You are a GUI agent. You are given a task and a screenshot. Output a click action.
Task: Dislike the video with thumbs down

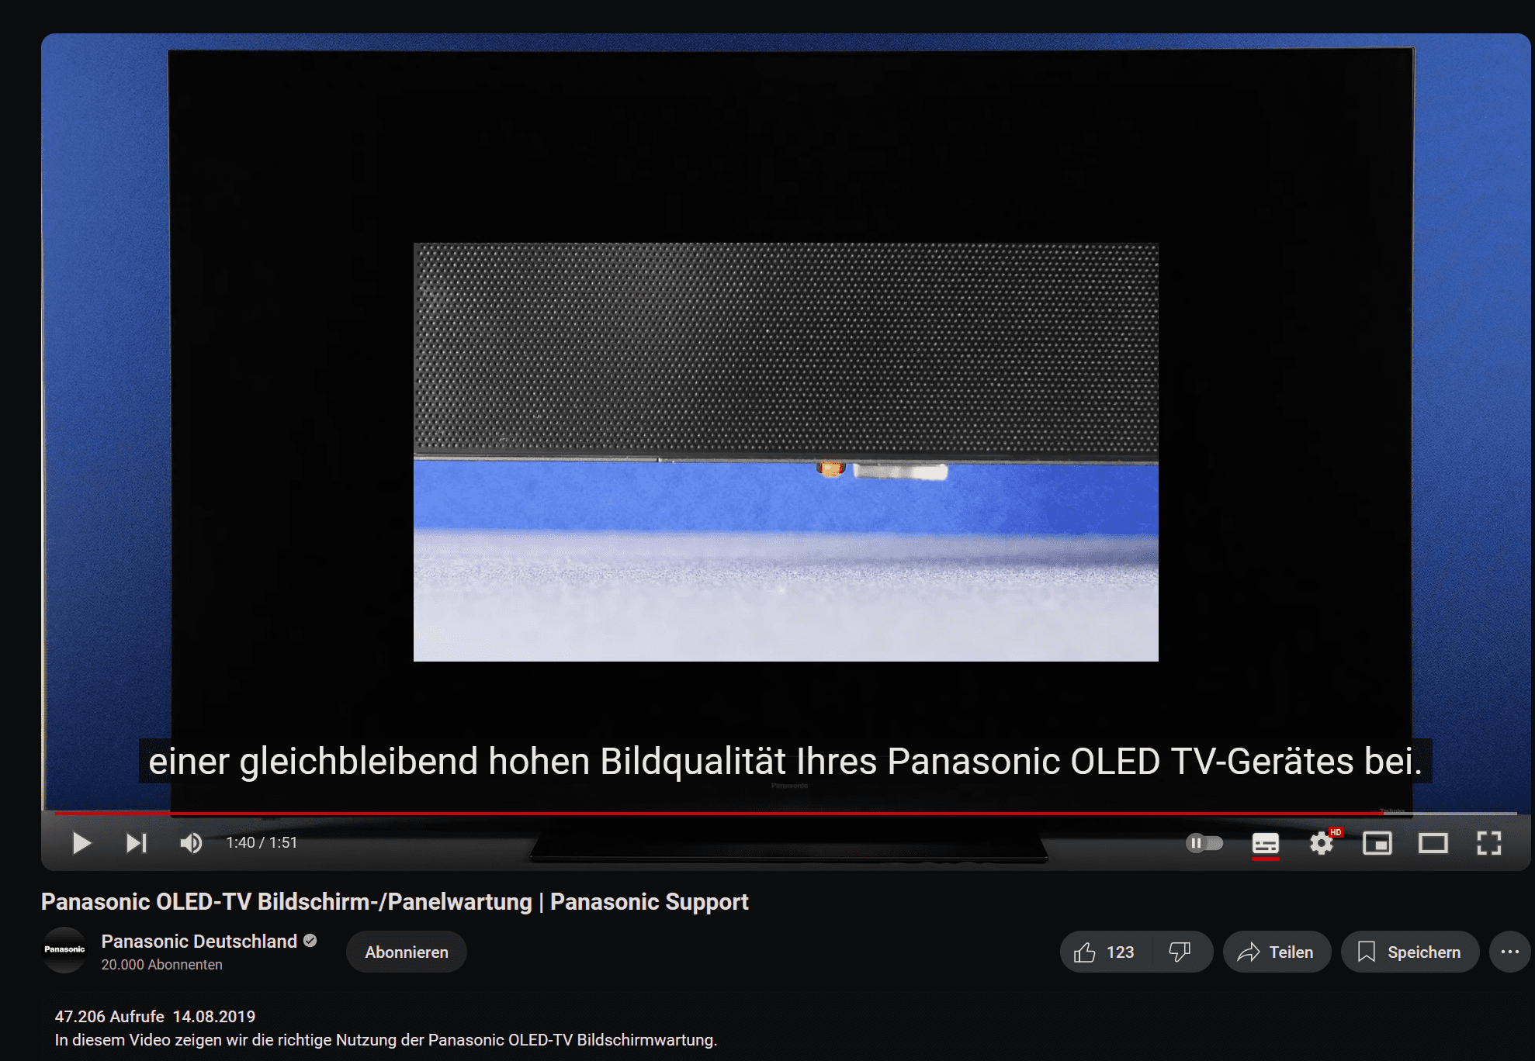(1180, 952)
